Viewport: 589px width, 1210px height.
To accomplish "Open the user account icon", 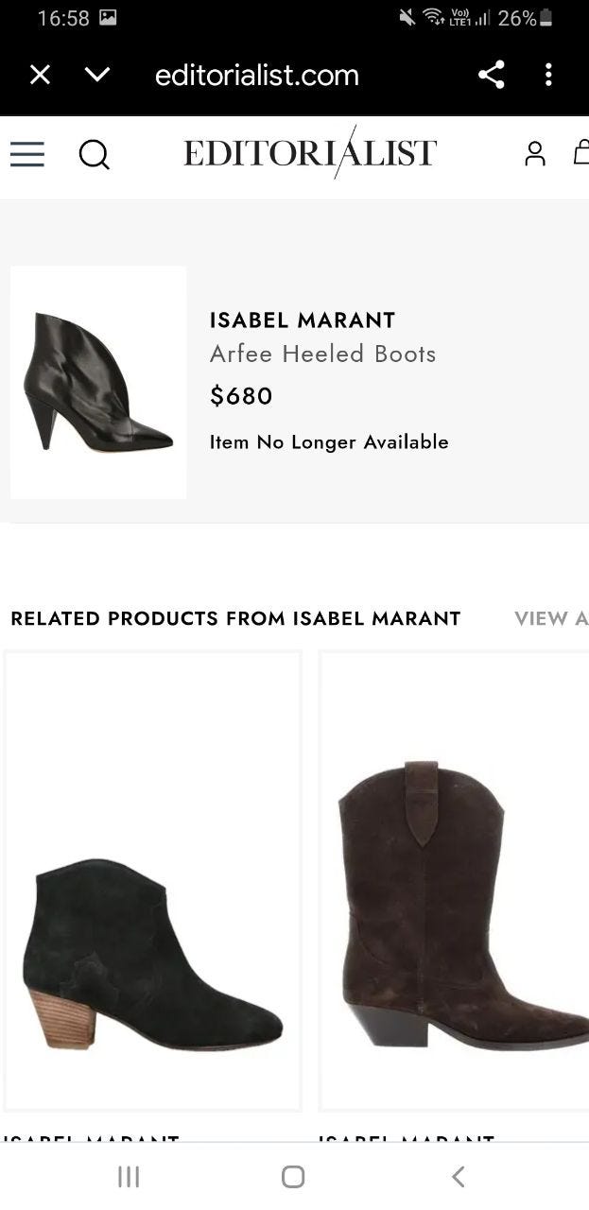I will (535, 153).
